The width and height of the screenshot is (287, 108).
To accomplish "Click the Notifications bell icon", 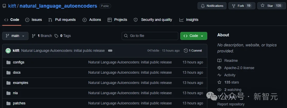I will 202,6.
